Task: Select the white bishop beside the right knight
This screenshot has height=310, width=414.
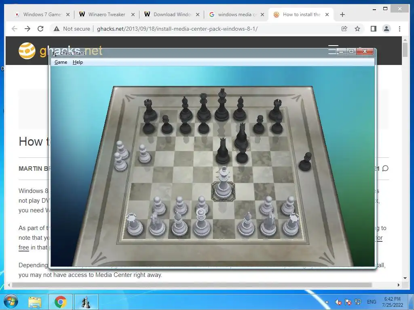Action: (247, 224)
